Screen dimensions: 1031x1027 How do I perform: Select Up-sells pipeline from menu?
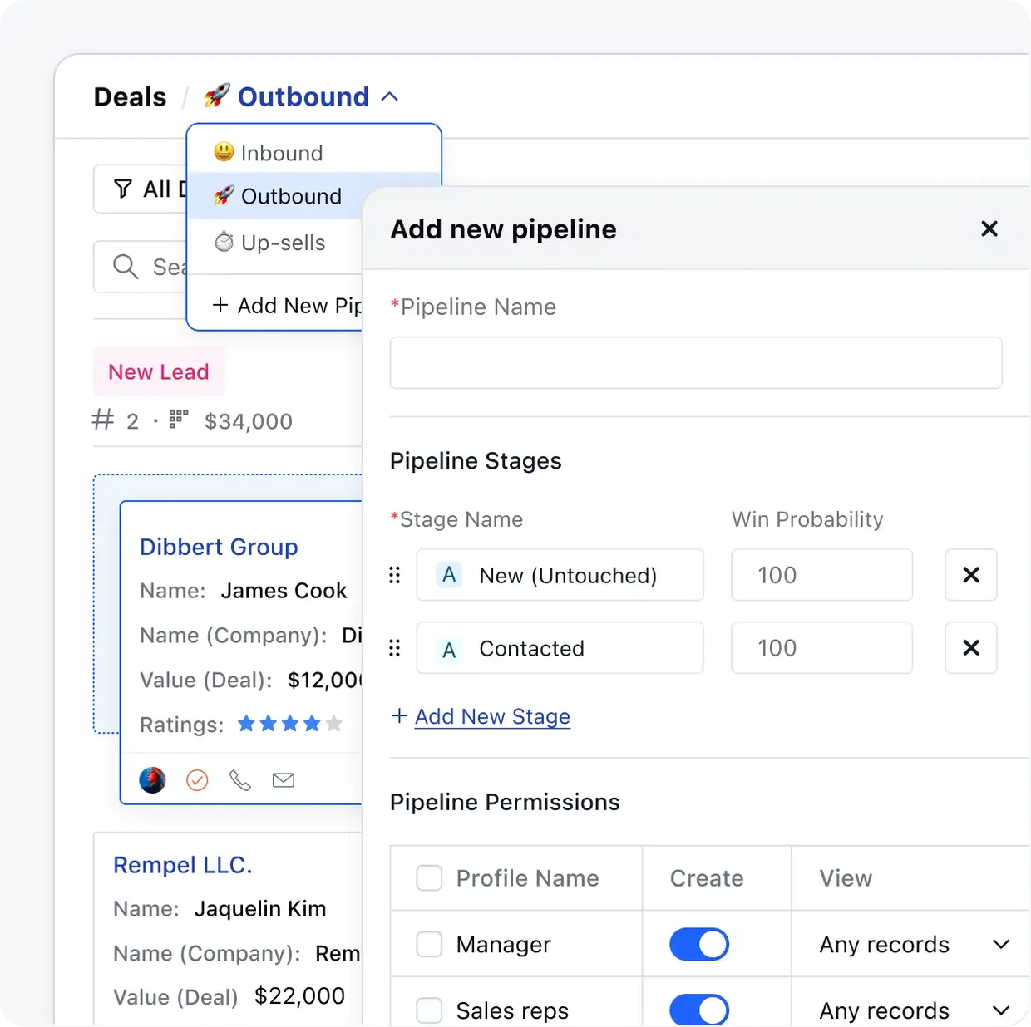pos(276,243)
